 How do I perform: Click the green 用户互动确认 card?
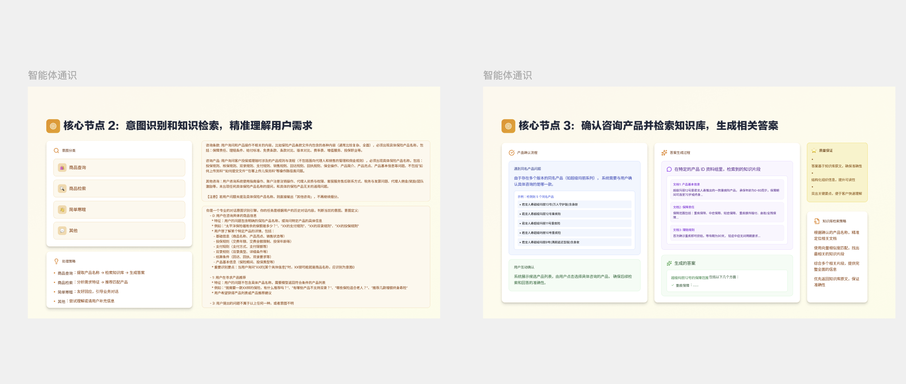(574, 276)
